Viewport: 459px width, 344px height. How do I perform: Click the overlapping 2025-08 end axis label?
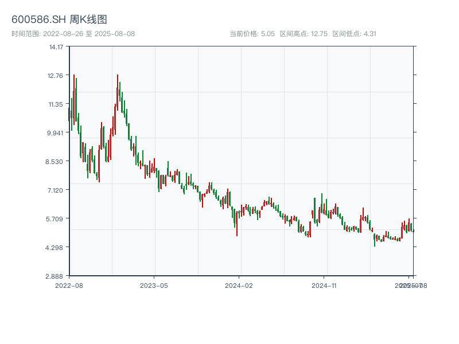(413, 286)
